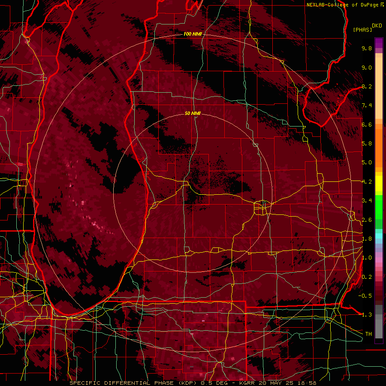Screen dimensions: 386x386
Task: Click the 5.8 legend scale value
Action: point(367,144)
